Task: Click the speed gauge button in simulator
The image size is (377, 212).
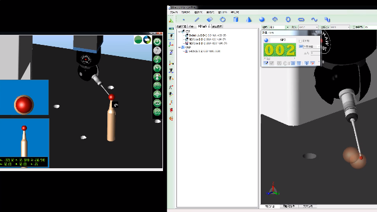Action: [x=157, y=68]
